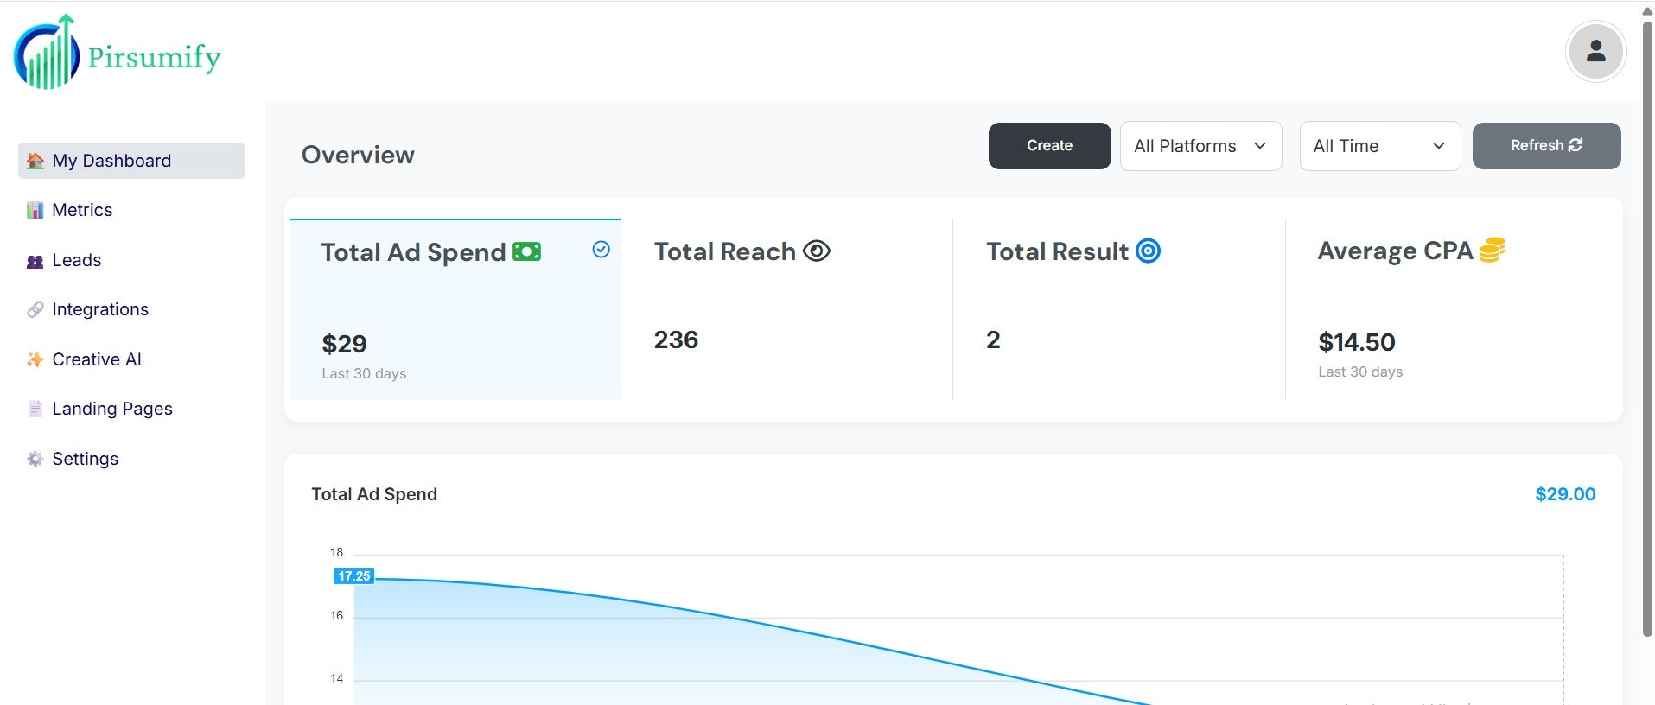Screen dimensions: 1655x705
Task: Click the eye icon next to Total Reach
Action: [x=816, y=251]
